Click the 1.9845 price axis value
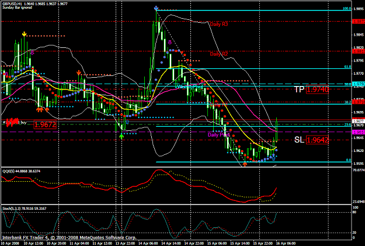Viewport: 365px width, 246px height. click(x=359, y=35)
